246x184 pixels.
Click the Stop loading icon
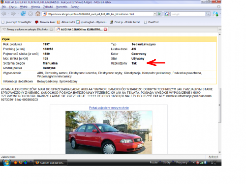coord(31,14)
